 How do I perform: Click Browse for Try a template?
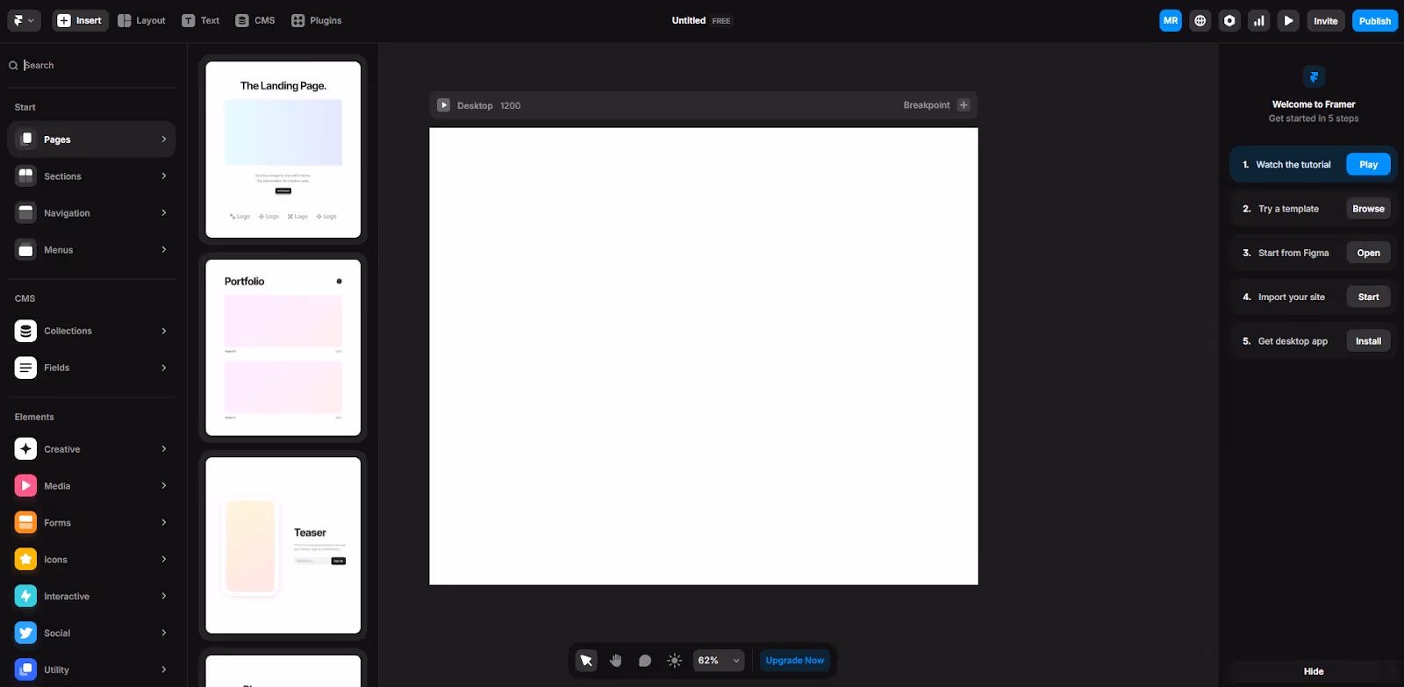(x=1368, y=209)
